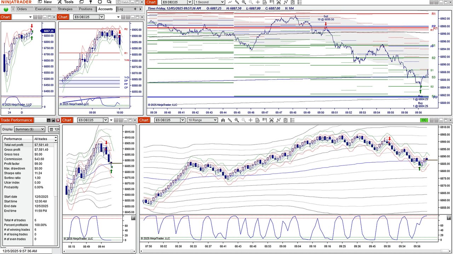453x254 pixels.
Task: Open the connections plug icon
Action: point(90,2)
